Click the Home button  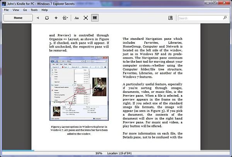(18, 18)
